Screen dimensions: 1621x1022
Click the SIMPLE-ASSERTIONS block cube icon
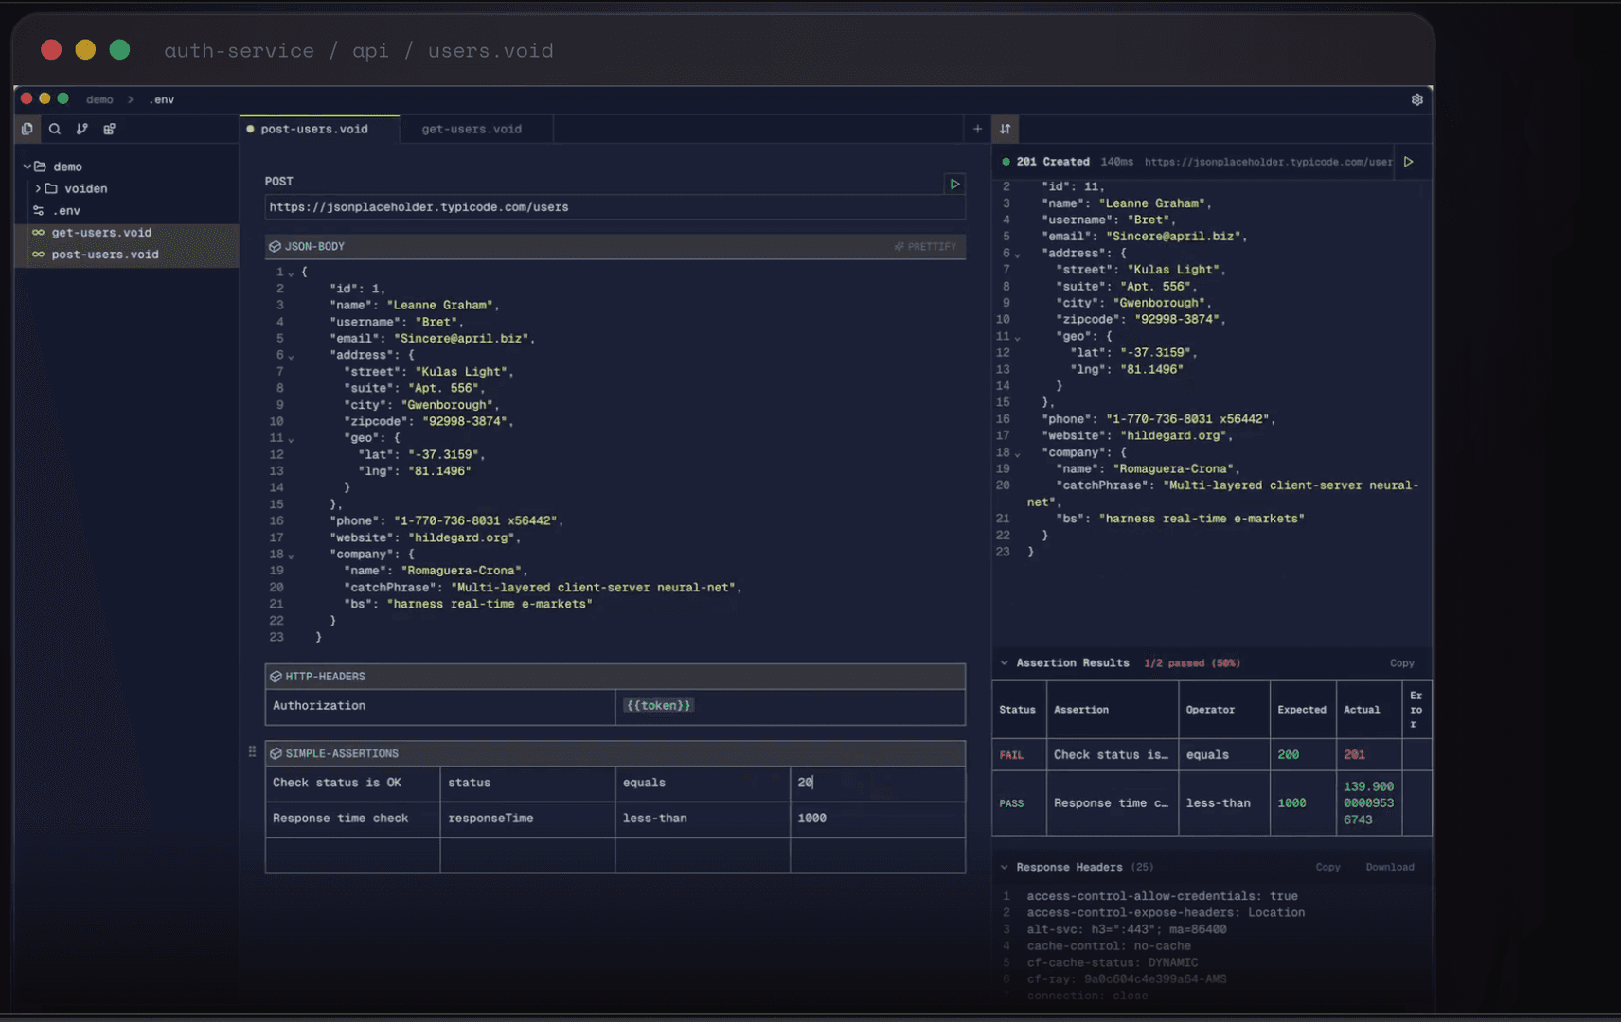point(276,753)
